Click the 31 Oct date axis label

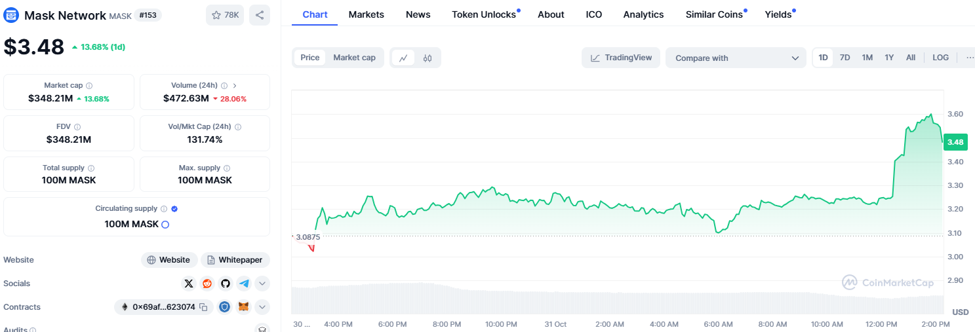555,324
